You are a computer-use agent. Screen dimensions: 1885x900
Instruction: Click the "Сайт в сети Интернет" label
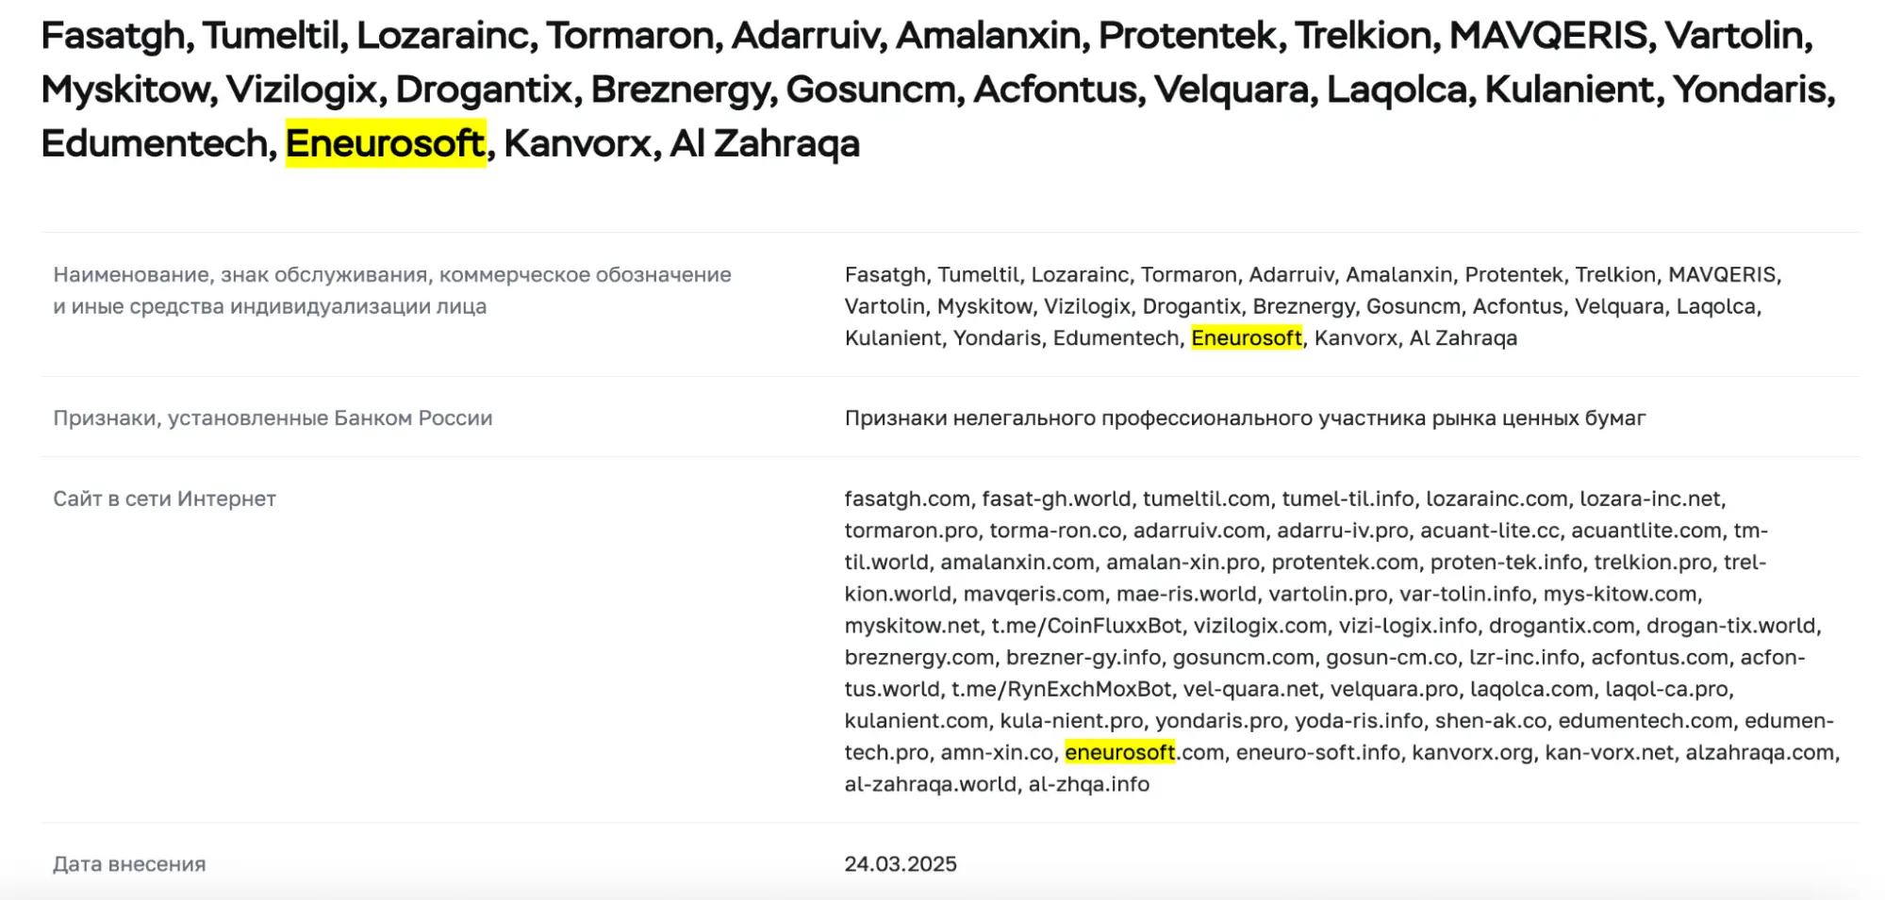pyautogui.click(x=164, y=499)
